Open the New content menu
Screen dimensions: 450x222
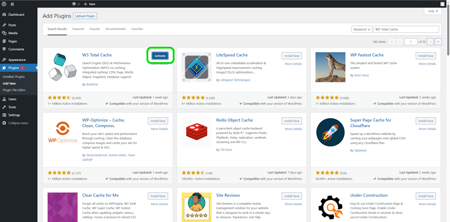point(90,4)
